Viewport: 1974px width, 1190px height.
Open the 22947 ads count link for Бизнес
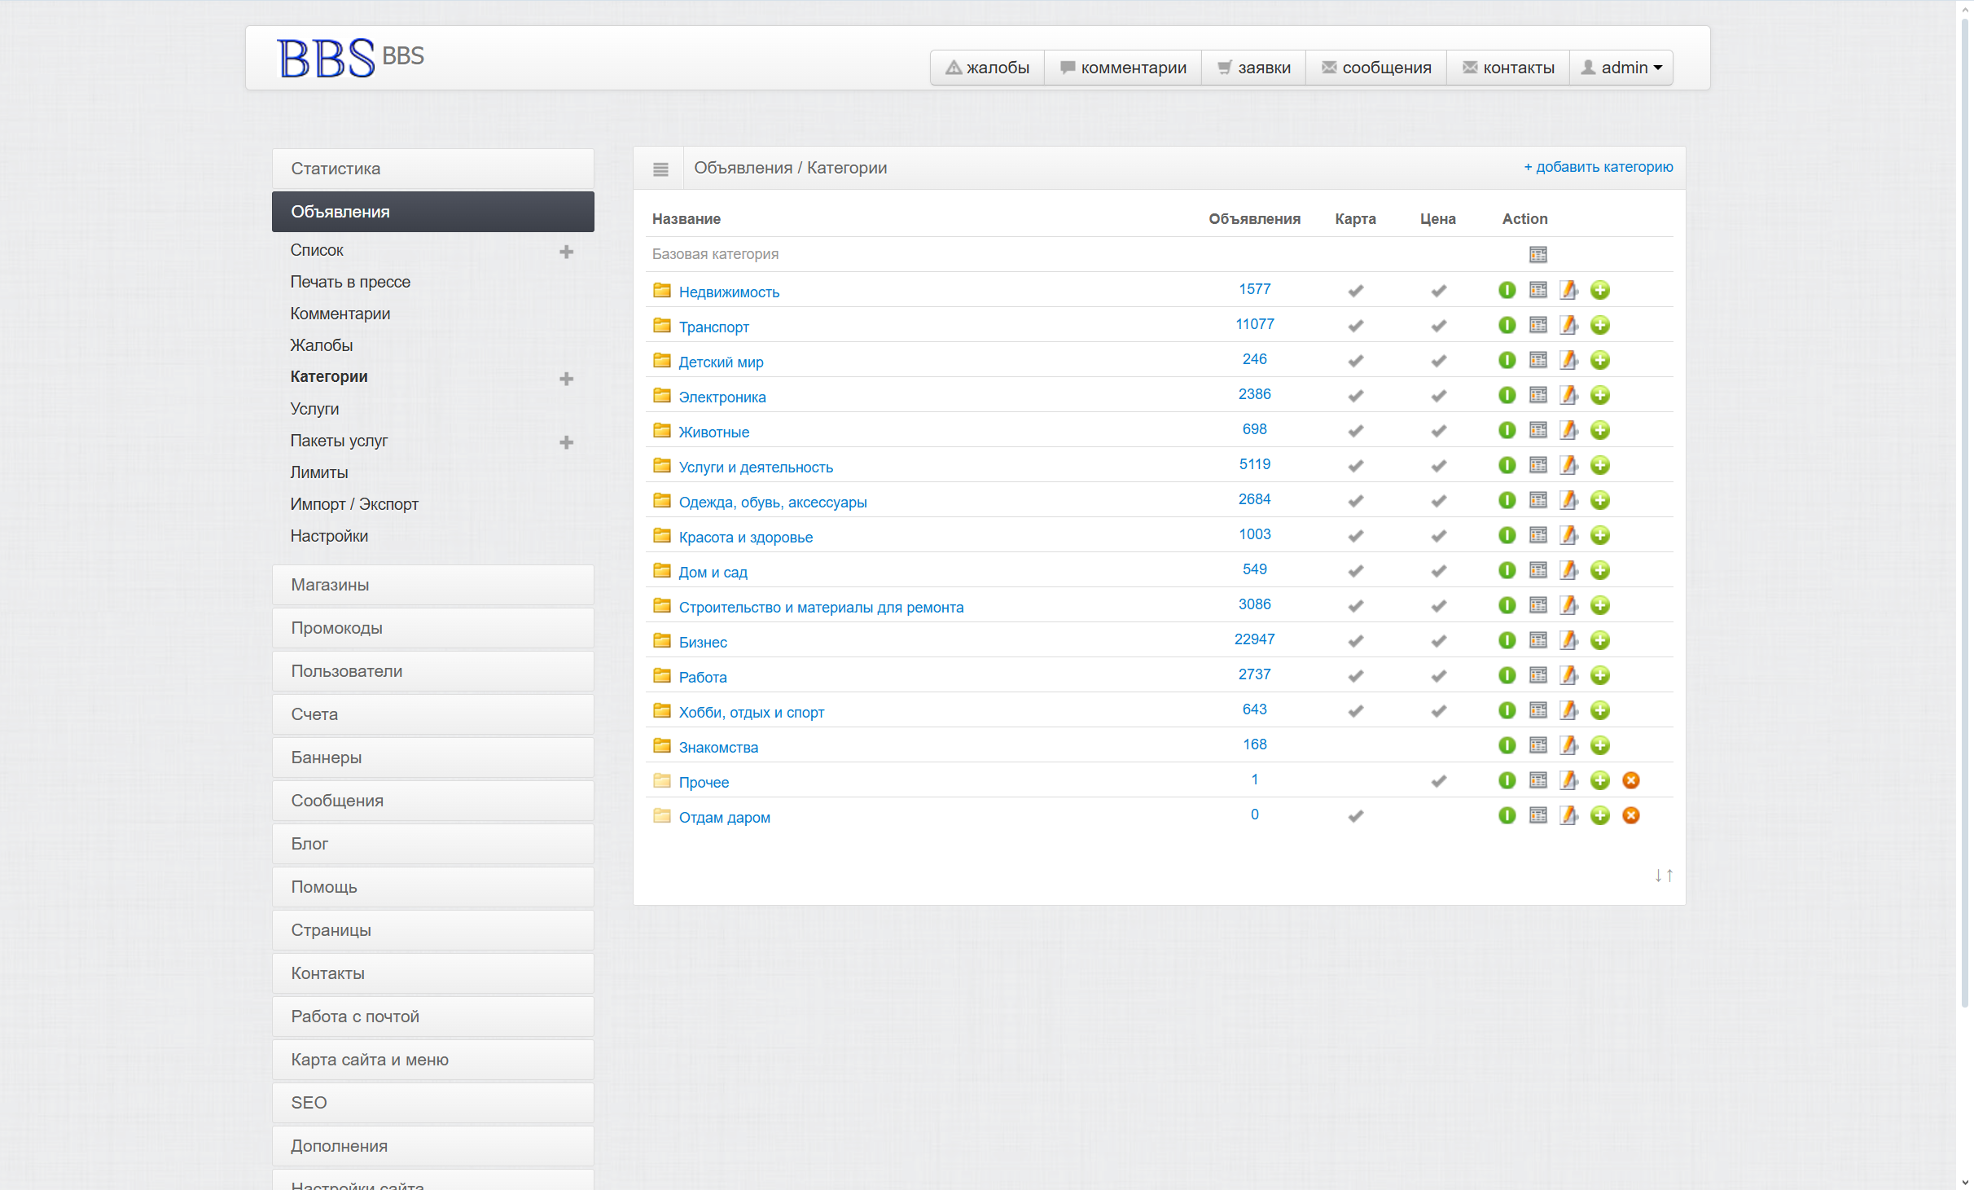coord(1253,639)
